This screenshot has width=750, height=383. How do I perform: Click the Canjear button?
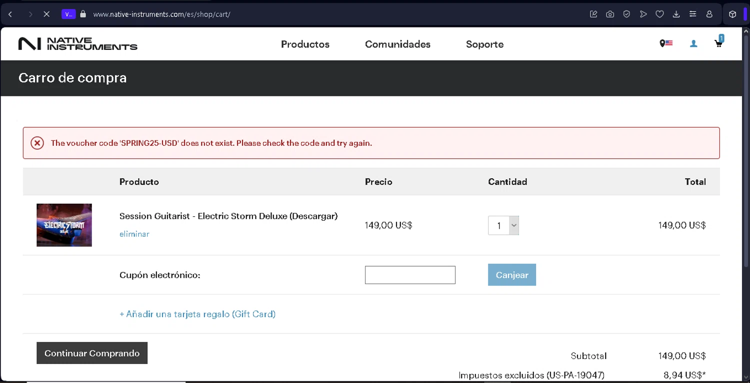(511, 275)
